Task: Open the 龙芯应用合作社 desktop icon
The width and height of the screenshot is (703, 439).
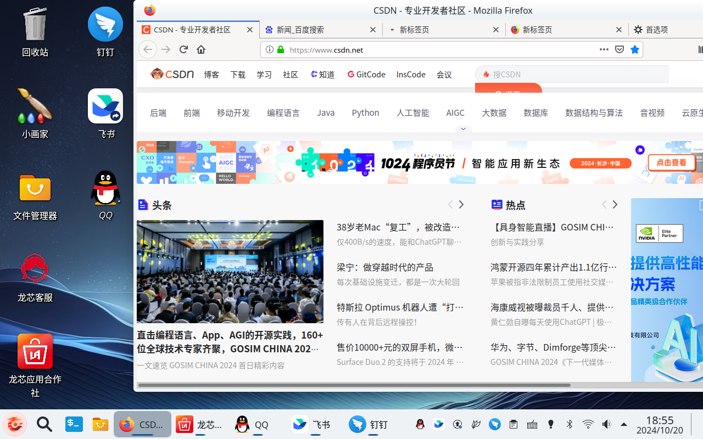Action: (x=35, y=365)
